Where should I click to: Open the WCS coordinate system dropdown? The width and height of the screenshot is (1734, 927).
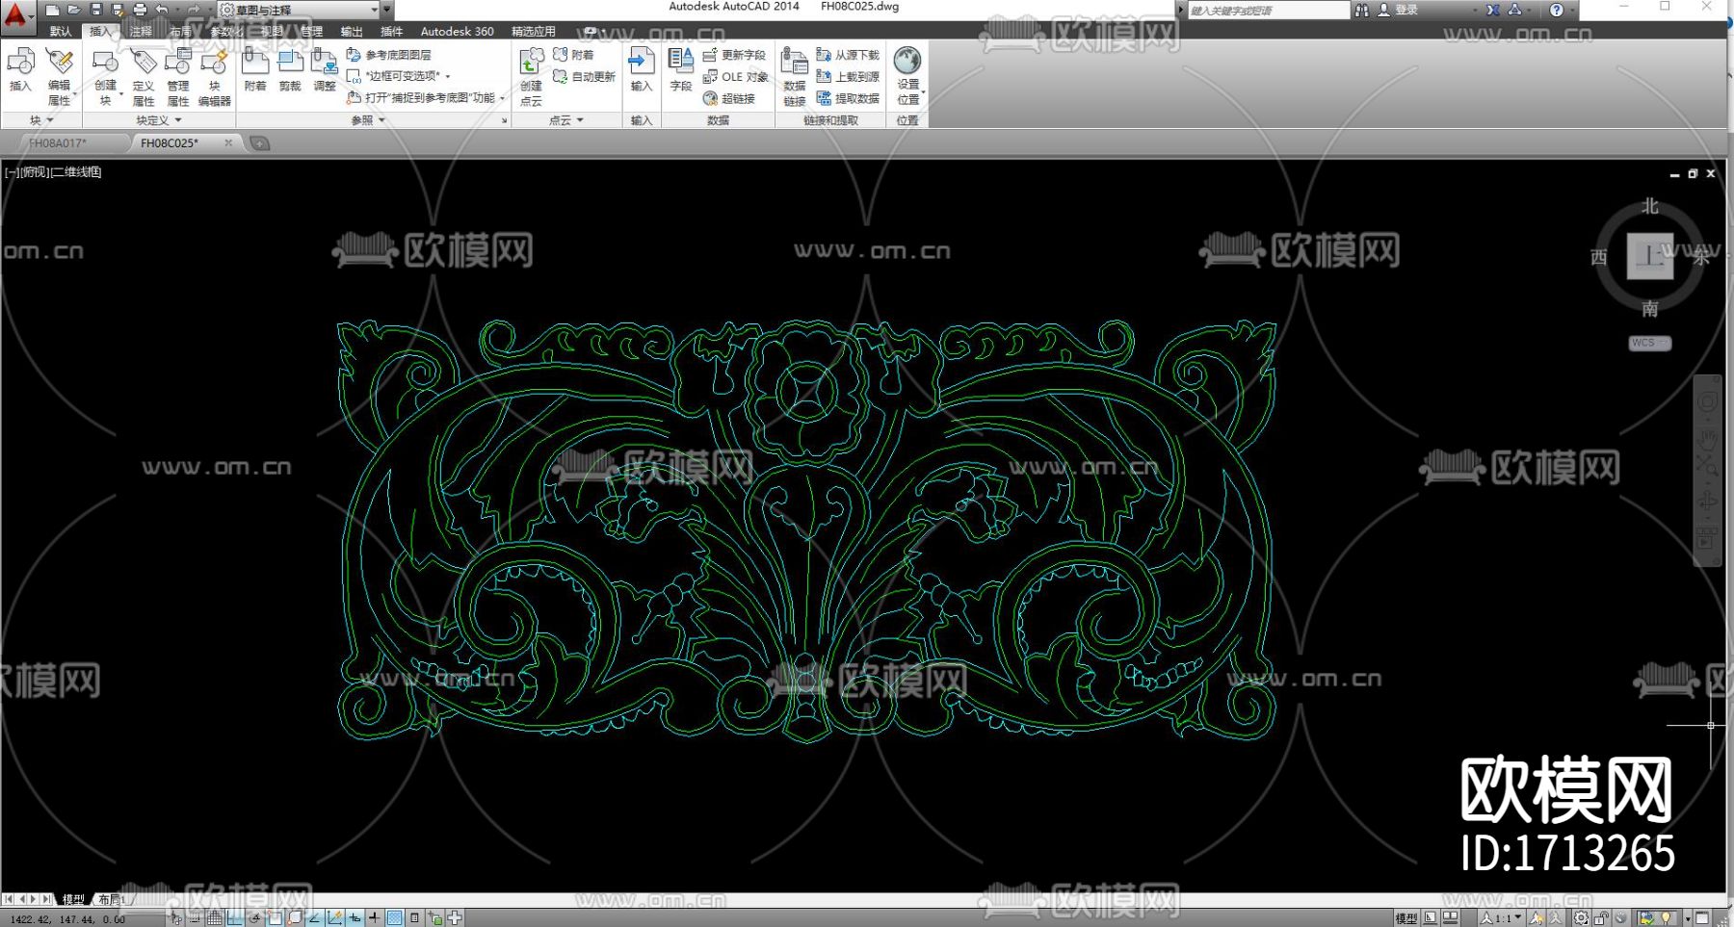pyautogui.click(x=1649, y=343)
